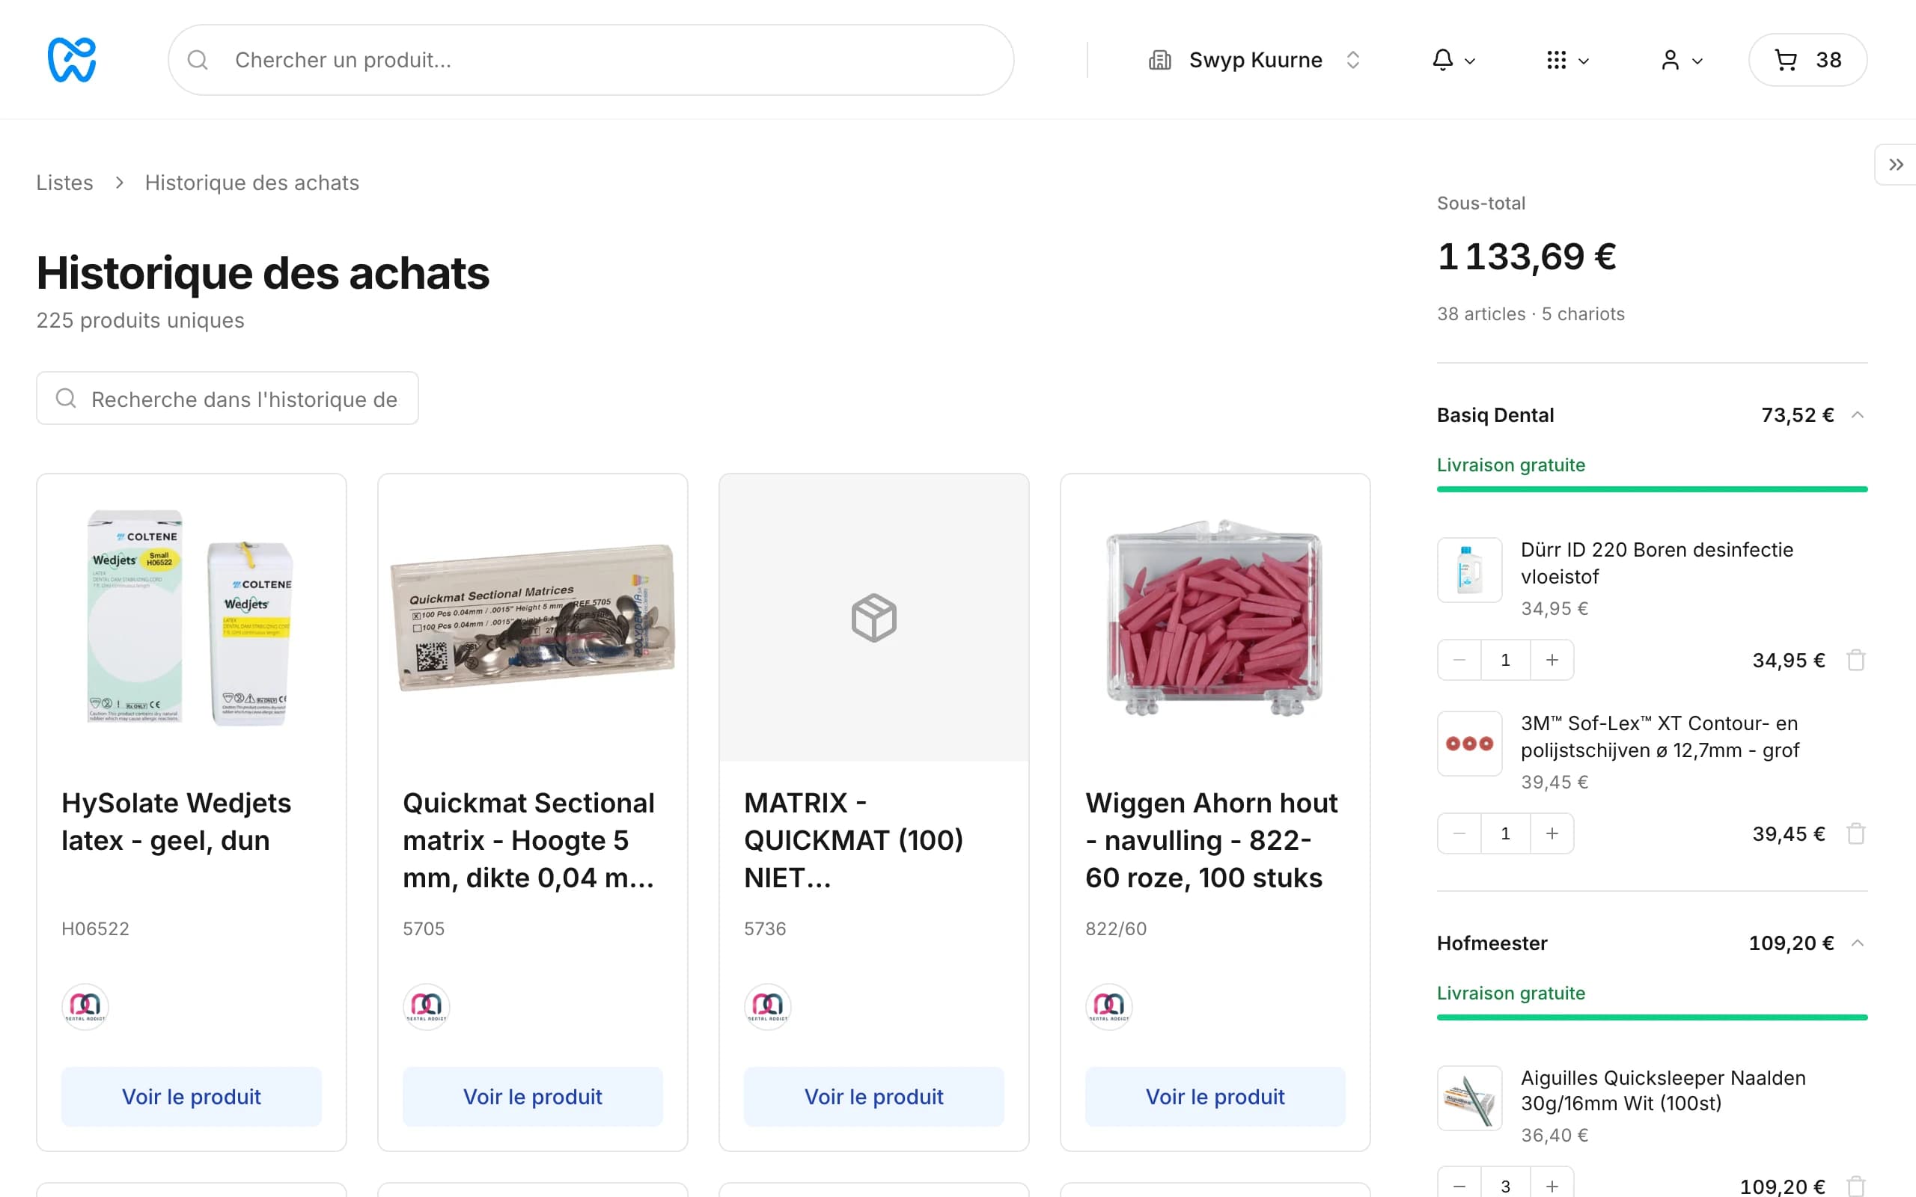Increase quantity of 3M Sof-Lex discs

point(1552,833)
